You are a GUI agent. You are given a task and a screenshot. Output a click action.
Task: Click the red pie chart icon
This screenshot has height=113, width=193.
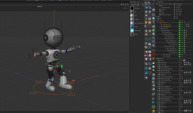click(146, 34)
